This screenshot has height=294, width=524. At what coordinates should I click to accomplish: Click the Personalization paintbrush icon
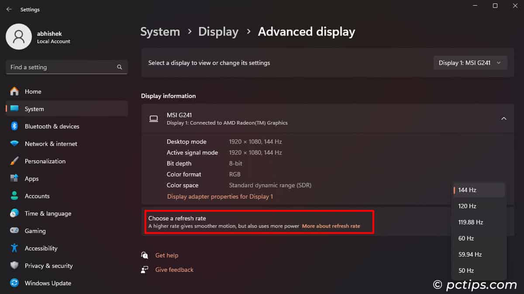click(14, 161)
